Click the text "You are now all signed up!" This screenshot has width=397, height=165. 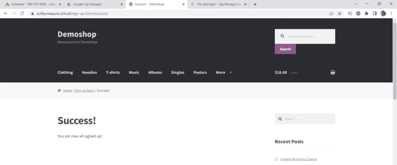(x=80, y=136)
